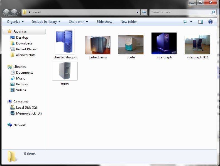Click the Libraries icon

click(x=10, y=67)
